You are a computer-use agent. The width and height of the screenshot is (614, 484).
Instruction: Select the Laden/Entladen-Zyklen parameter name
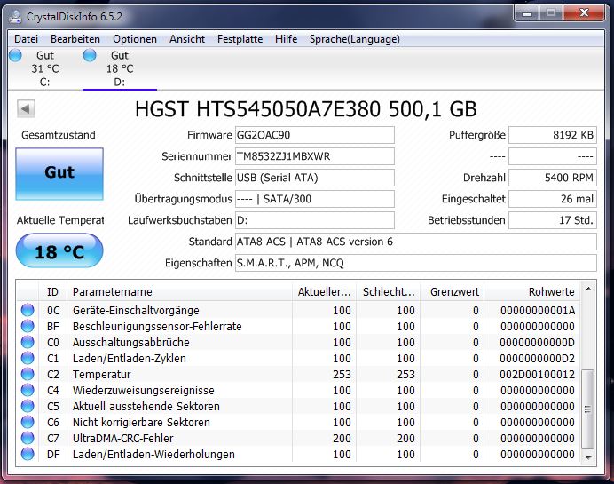(x=130, y=359)
